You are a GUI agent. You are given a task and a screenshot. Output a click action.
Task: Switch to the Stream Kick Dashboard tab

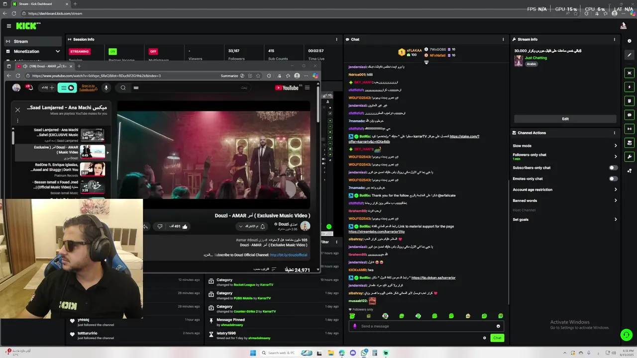[39, 4]
